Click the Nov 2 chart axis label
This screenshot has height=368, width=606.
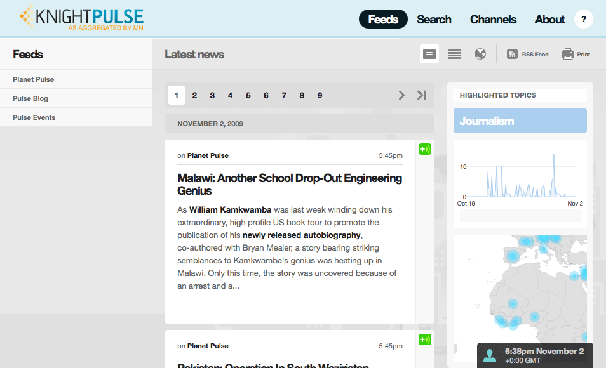tap(575, 204)
